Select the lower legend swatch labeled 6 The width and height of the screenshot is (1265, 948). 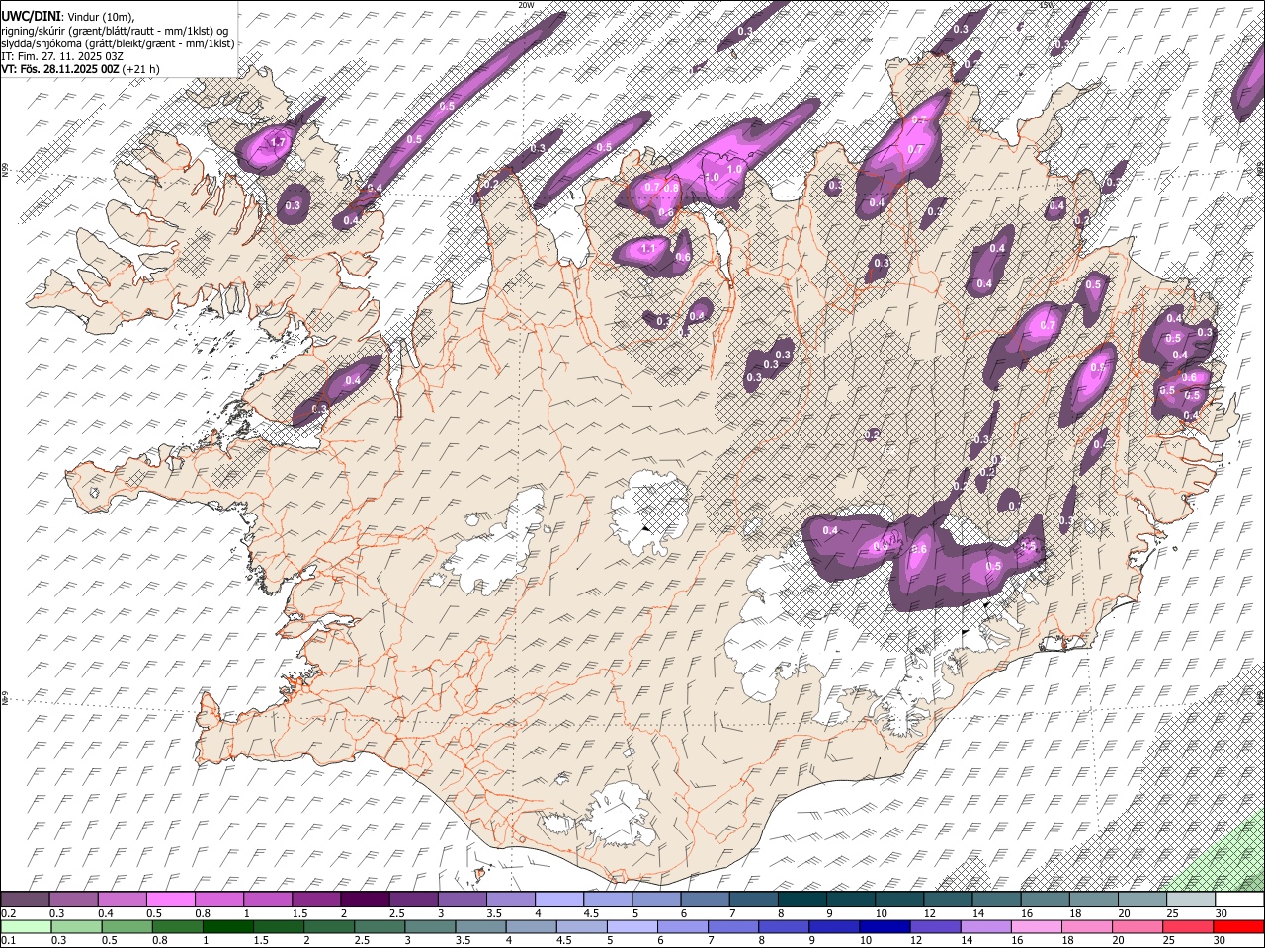click(x=683, y=927)
